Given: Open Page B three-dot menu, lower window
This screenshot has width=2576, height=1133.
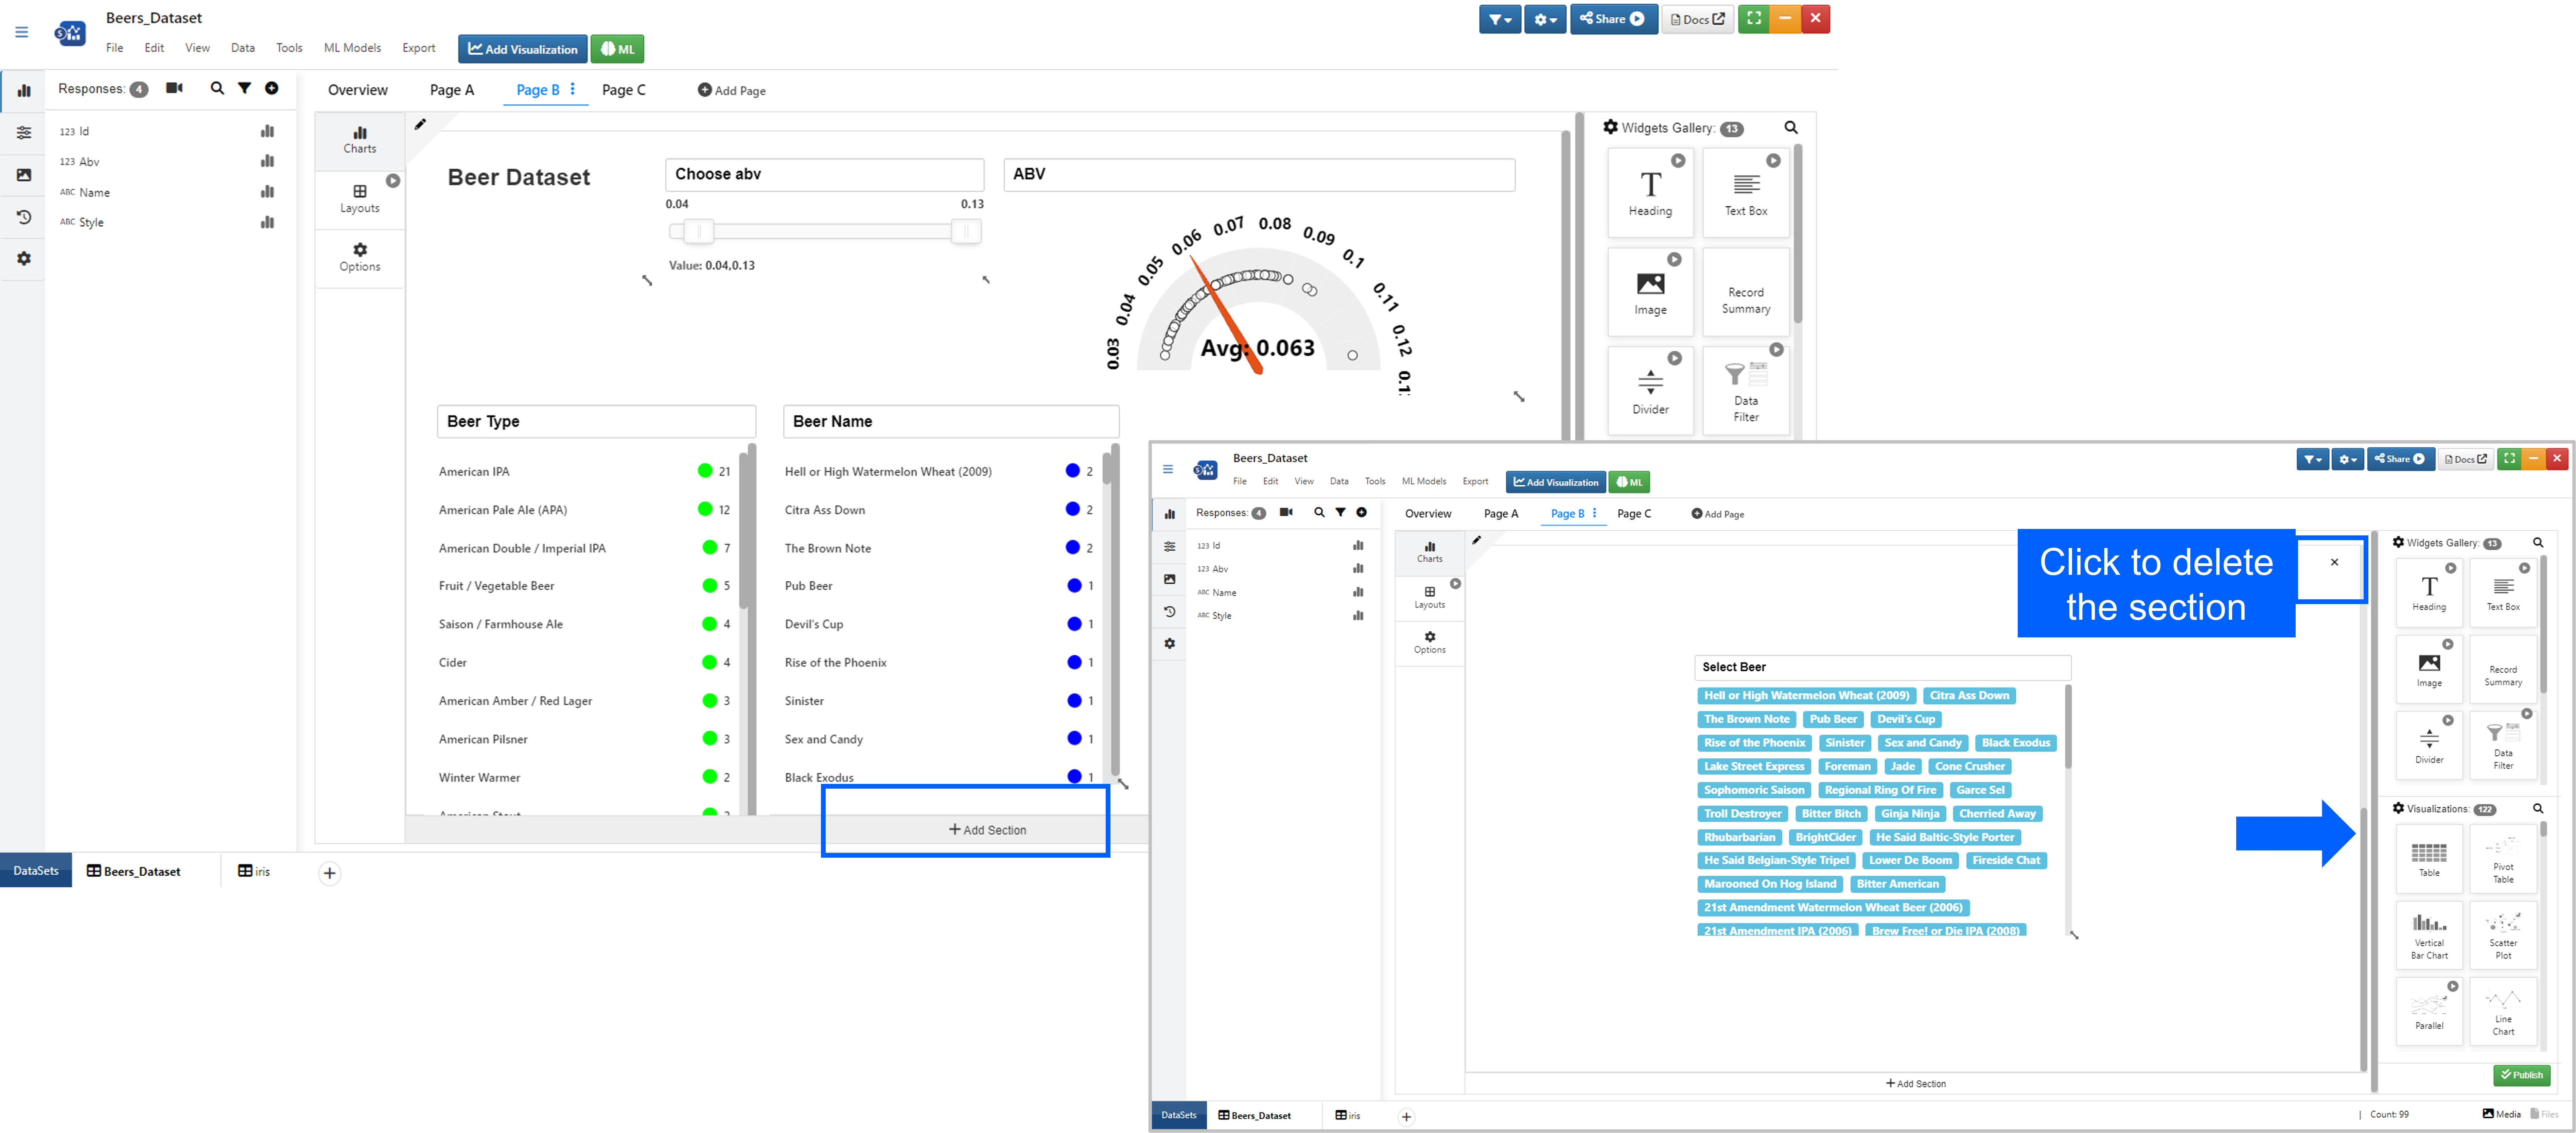Looking at the screenshot, I should pos(1594,513).
